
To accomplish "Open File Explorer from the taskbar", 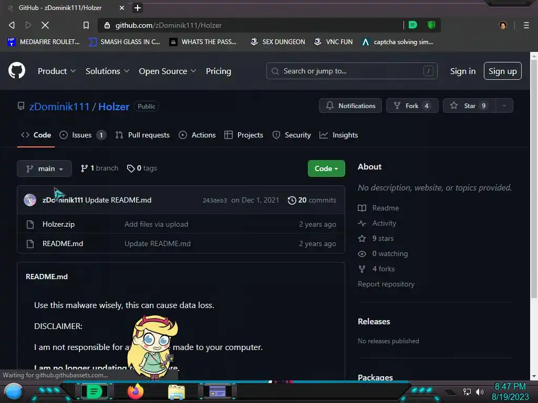I will pos(177,391).
